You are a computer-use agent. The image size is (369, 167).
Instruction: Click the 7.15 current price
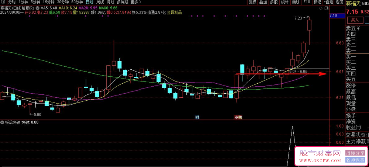tap(352, 12)
